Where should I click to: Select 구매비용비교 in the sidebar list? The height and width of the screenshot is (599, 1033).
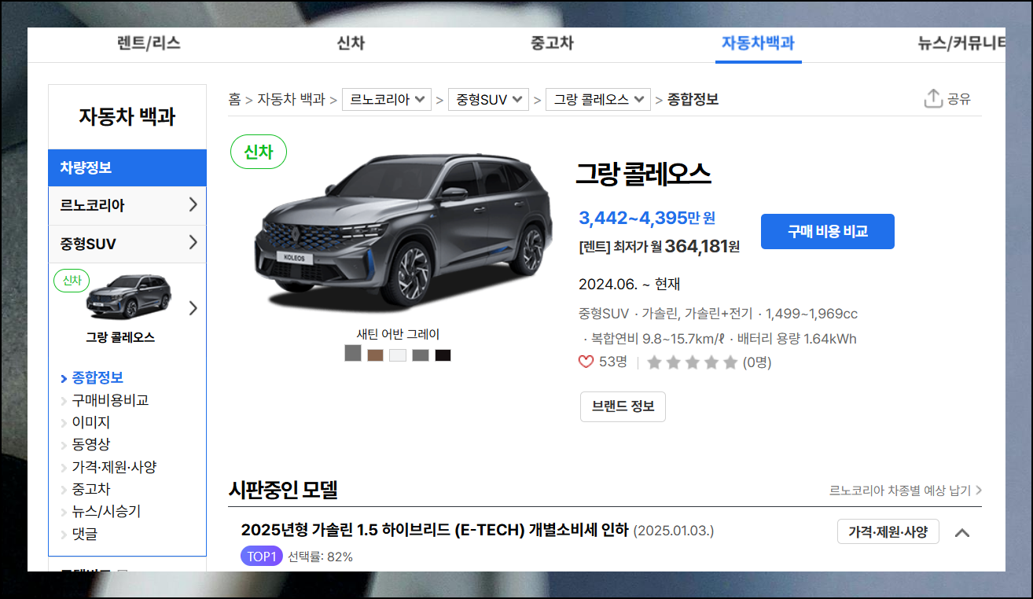point(110,400)
